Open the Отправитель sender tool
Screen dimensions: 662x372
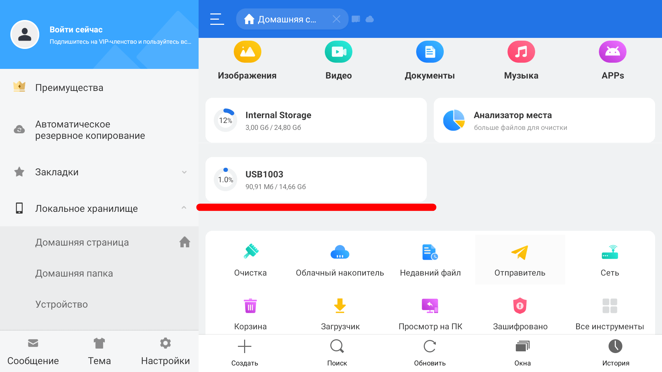pyautogui.click(x=520, y=260)
